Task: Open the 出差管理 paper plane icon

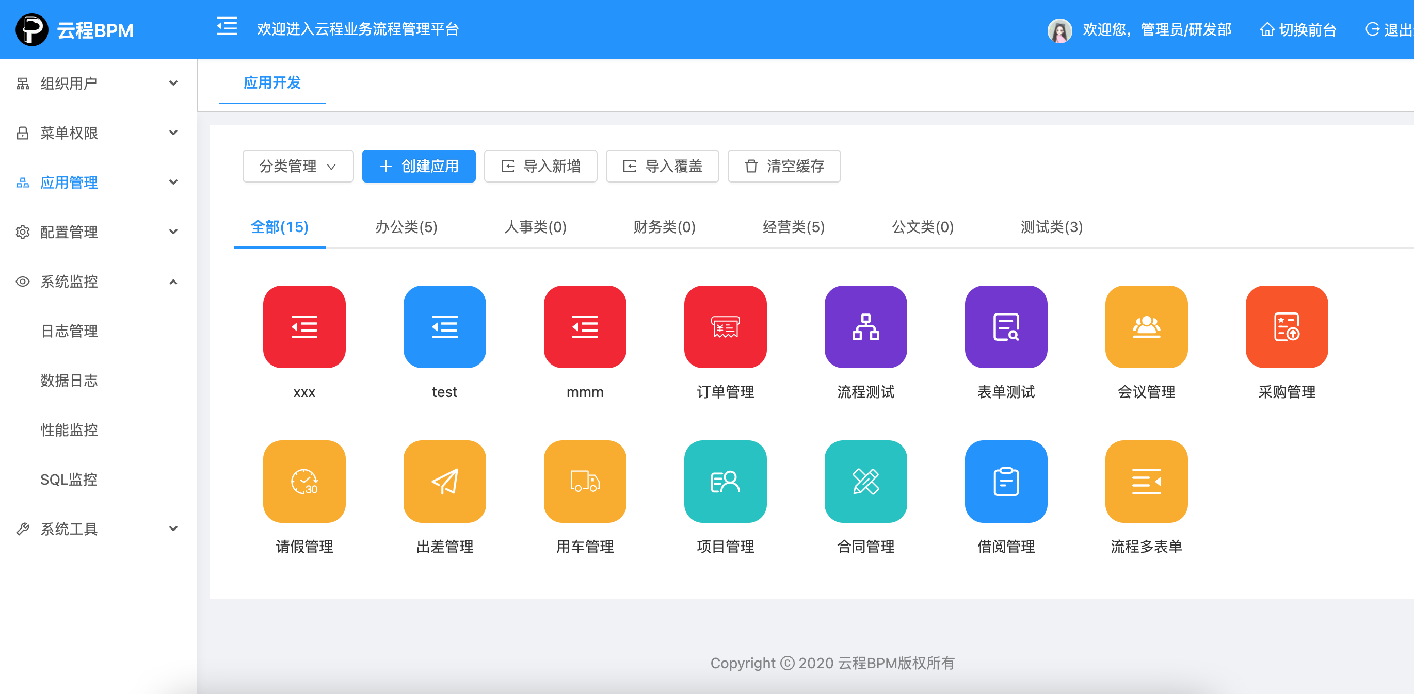Action: [444, 481]
